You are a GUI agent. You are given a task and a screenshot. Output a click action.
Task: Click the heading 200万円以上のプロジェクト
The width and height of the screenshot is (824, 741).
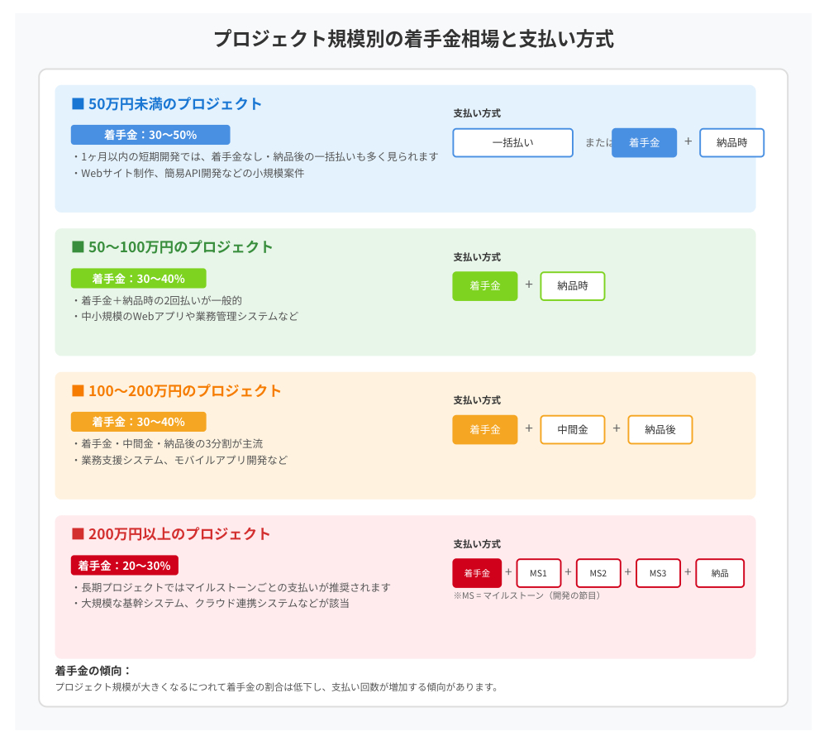click(179, 533)
